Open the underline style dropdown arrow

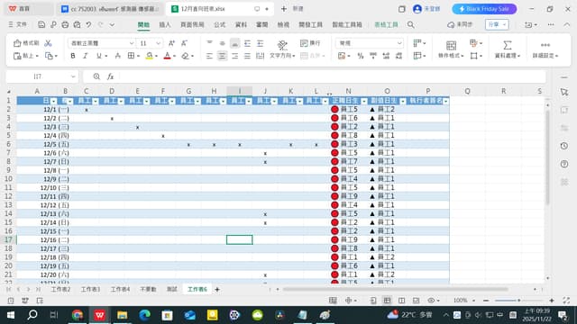point(106,56)
